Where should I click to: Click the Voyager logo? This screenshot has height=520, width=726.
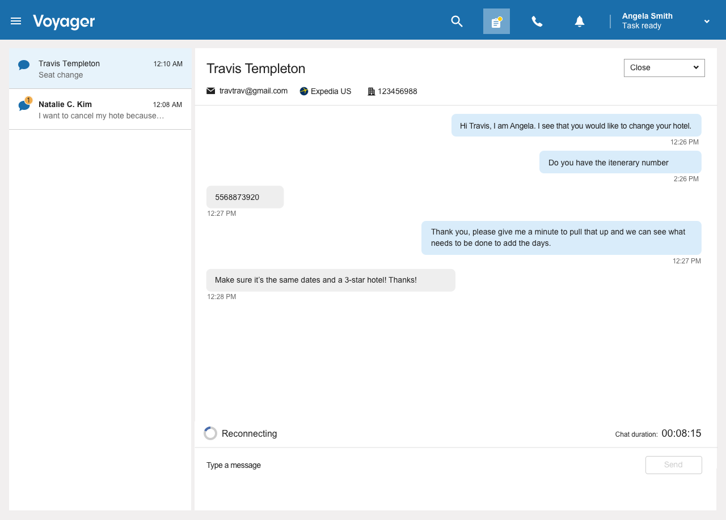coord(64,22)
